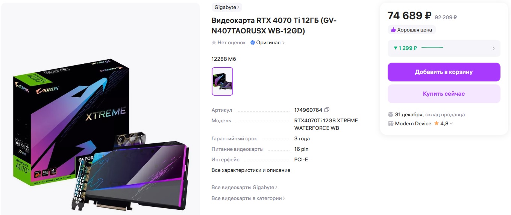Click the Modern Device store icon
The image size is (511, 215).
pyautogui.click(x=391, y=123)
